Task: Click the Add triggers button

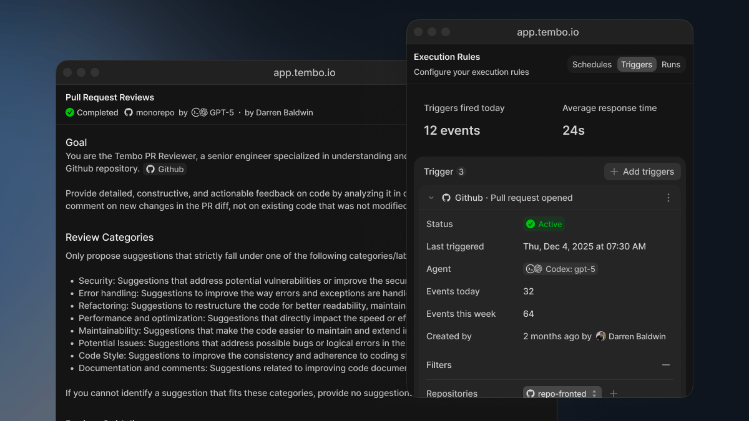Action: pos(642,172)
